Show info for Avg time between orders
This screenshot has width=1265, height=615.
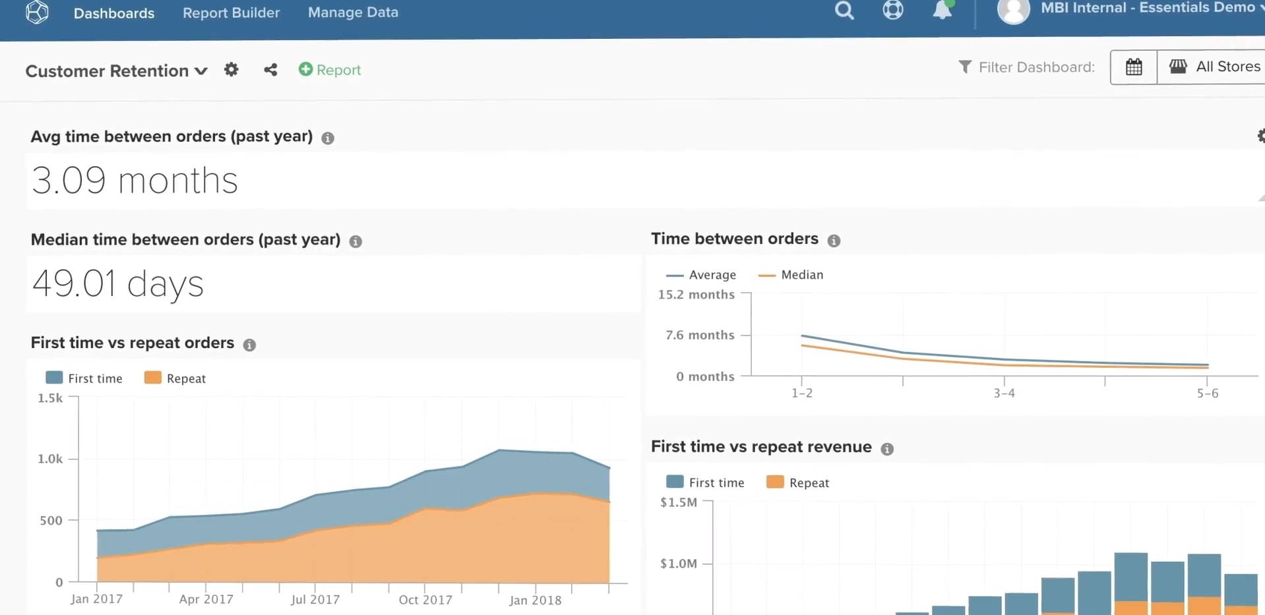(x=328, y=138)
